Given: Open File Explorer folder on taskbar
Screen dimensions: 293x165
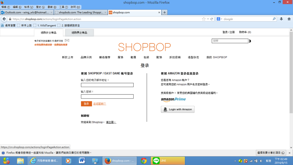Looking at the screenshot, I should 20,160.
